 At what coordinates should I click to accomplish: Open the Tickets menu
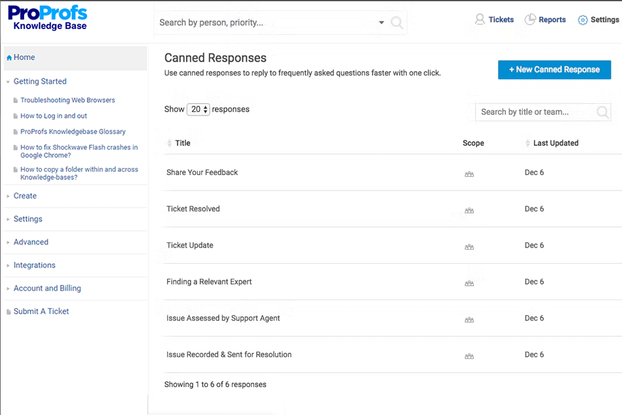click(501, 19)
